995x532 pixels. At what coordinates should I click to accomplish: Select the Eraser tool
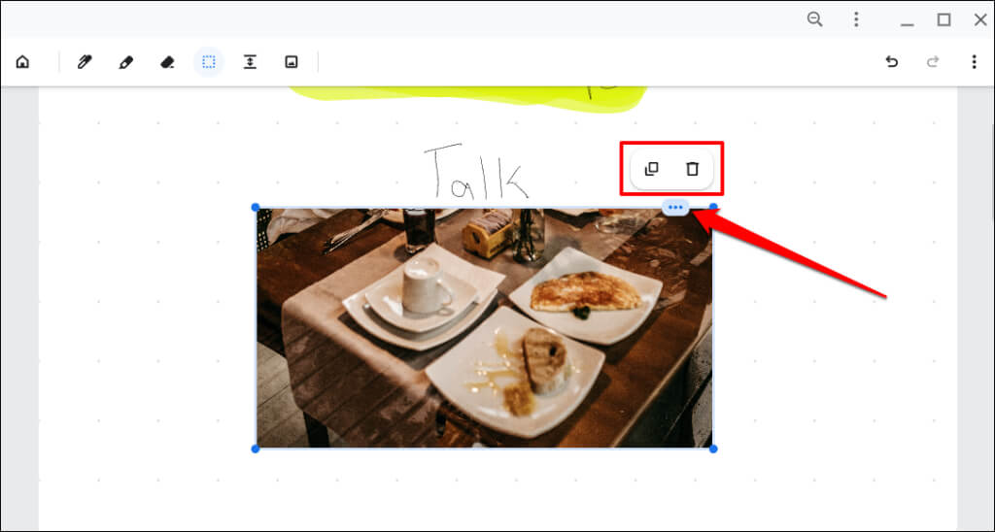pos(167,62)
